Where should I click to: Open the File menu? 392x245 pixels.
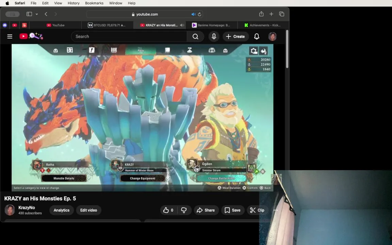click(33, 3)
